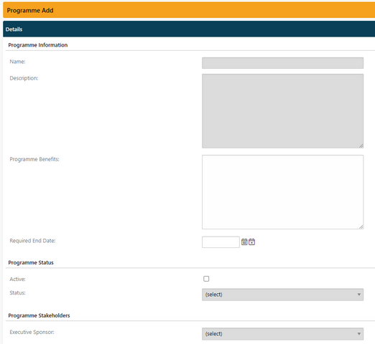375x344 pixels.
Task: Open the calendar picker for Required End Date
Action: point(244,242)
